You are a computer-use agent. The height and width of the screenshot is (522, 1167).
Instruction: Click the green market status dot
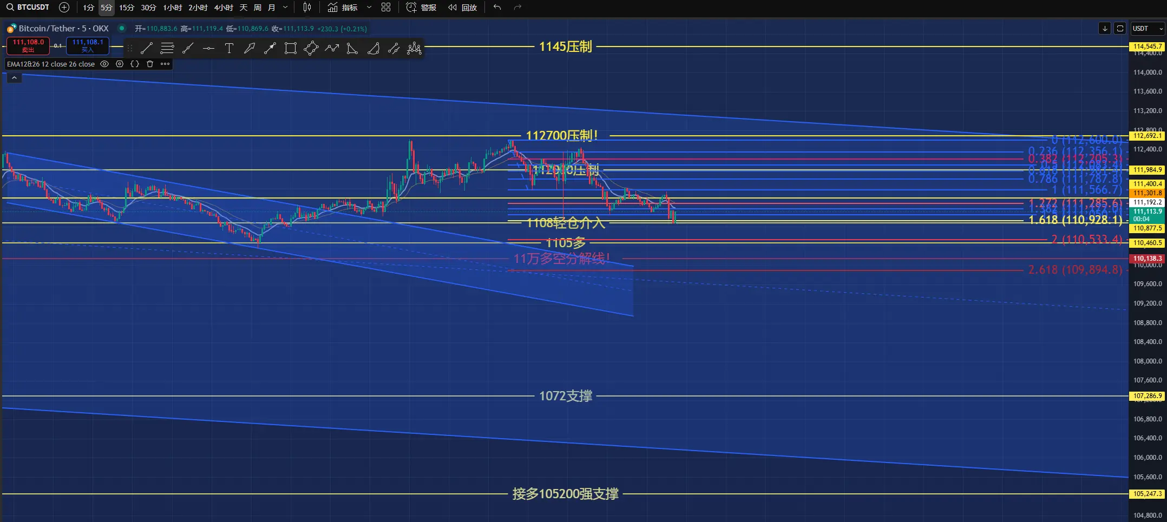[122, 28]
